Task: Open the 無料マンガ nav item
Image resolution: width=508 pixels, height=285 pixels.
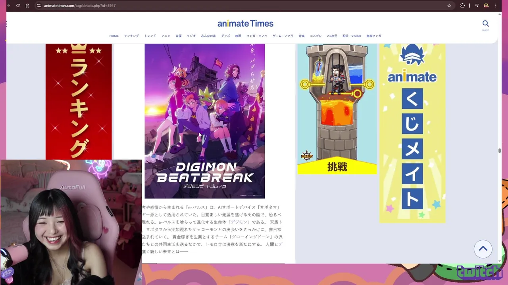Action: click(374, 36)
